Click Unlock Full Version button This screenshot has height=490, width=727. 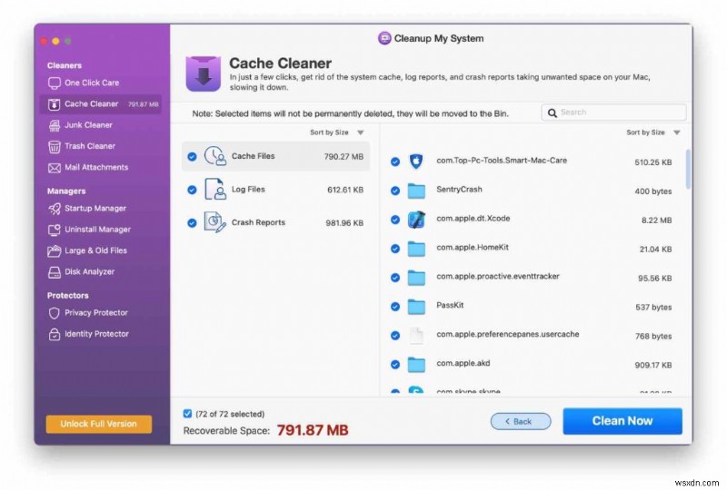click(x=99, y=424)
